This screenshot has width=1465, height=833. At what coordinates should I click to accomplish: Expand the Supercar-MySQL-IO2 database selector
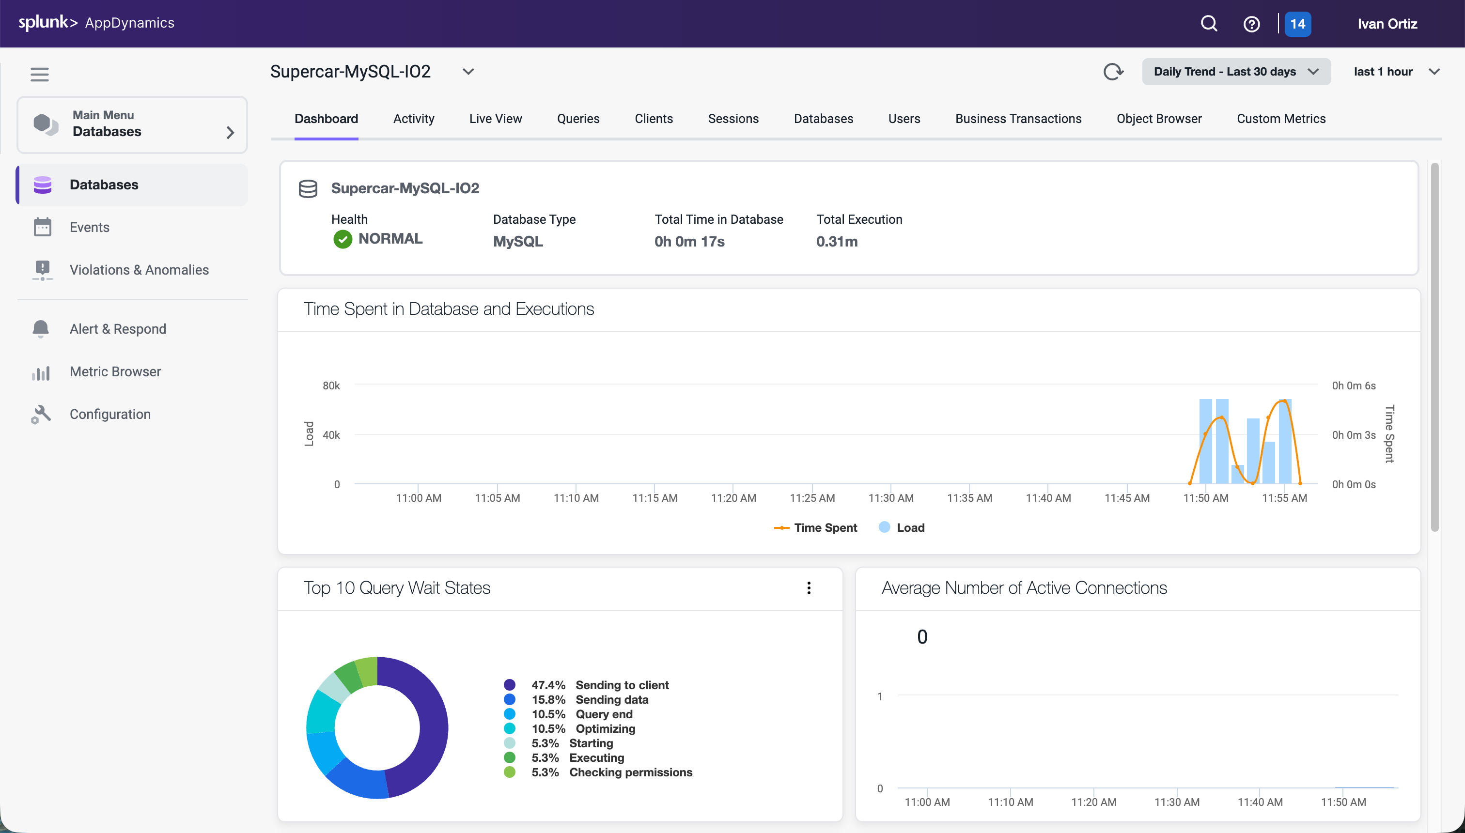[468, 72]
